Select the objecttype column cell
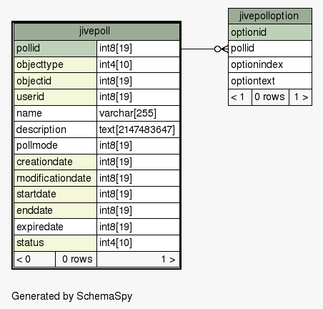323x309 pixels. [55, 64]
